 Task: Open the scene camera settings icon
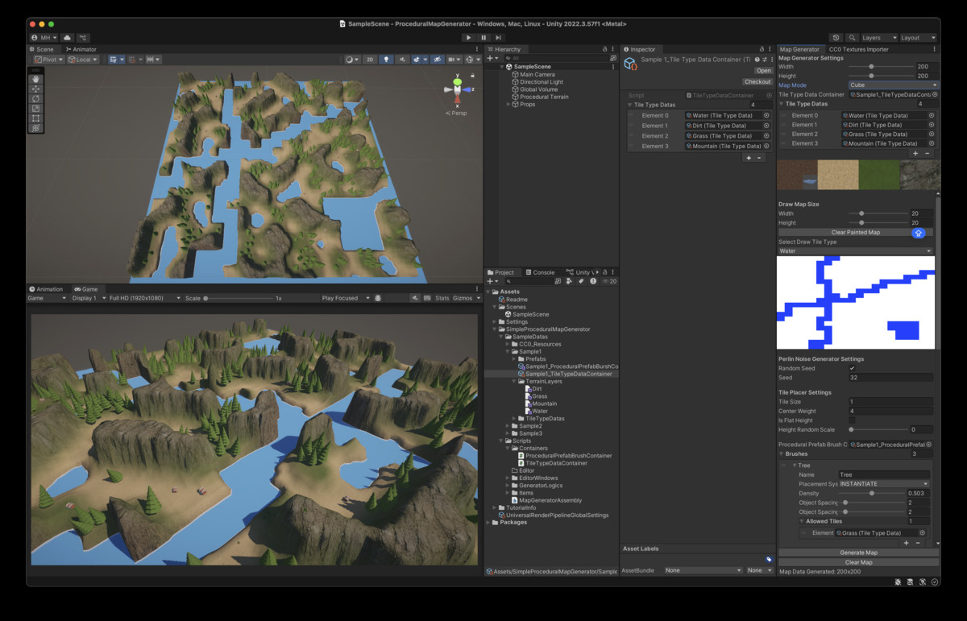pyautogui.click(x=454, y=60)
